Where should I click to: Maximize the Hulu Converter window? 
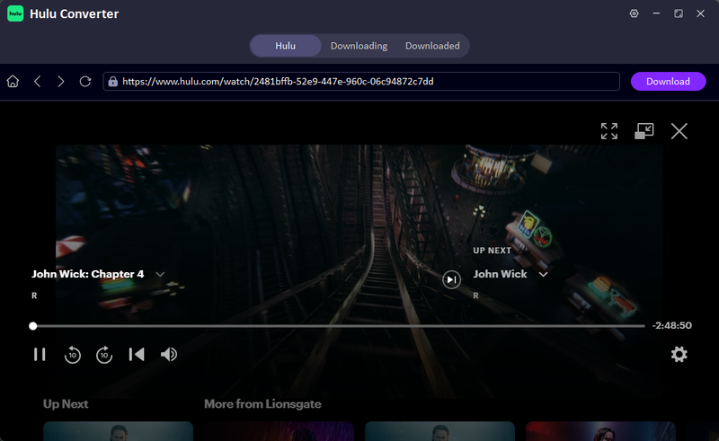tap(679, 13)
